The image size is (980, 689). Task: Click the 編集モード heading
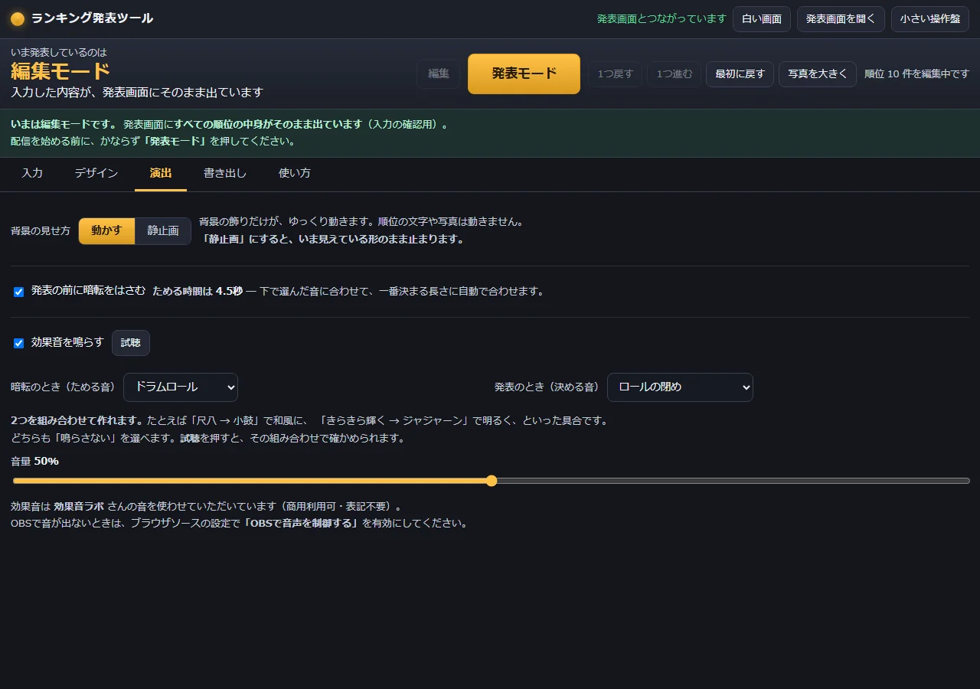point(60,72)
